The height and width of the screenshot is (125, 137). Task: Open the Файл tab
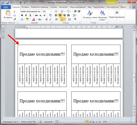[6, 7]
